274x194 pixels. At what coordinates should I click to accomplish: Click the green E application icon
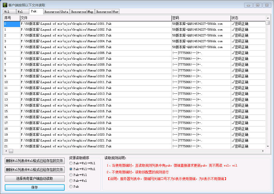click(5, 5)
